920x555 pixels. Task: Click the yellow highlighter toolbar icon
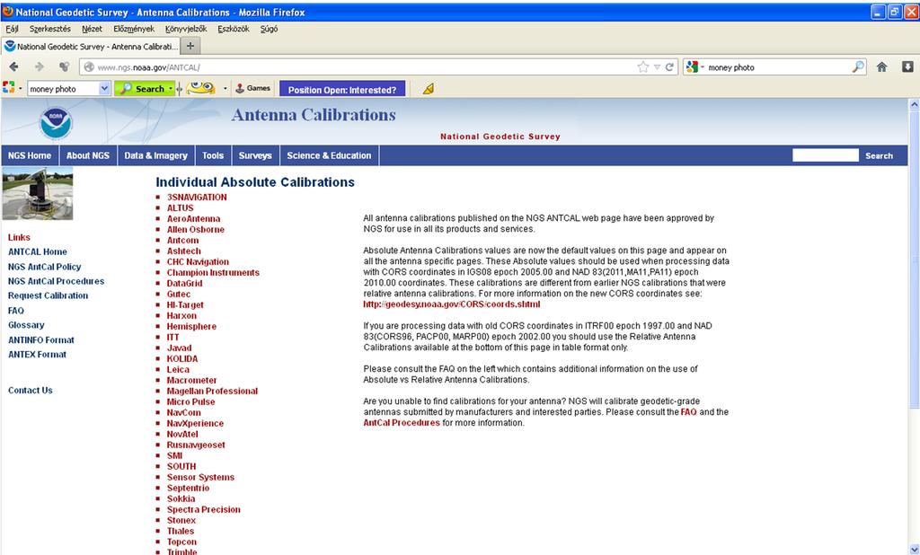[x=429, y=89]
